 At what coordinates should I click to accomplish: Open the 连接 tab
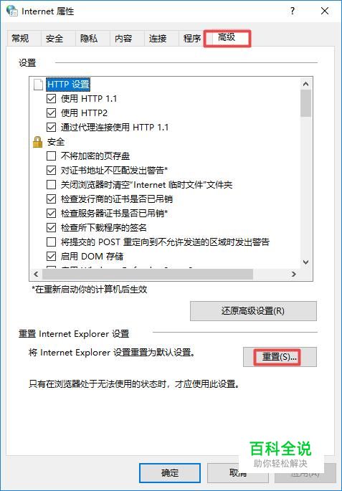tap(158, 39)
